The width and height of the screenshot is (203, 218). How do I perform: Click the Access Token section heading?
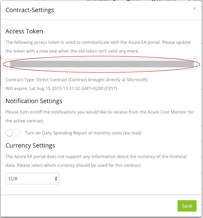click(x=24, y=31)
